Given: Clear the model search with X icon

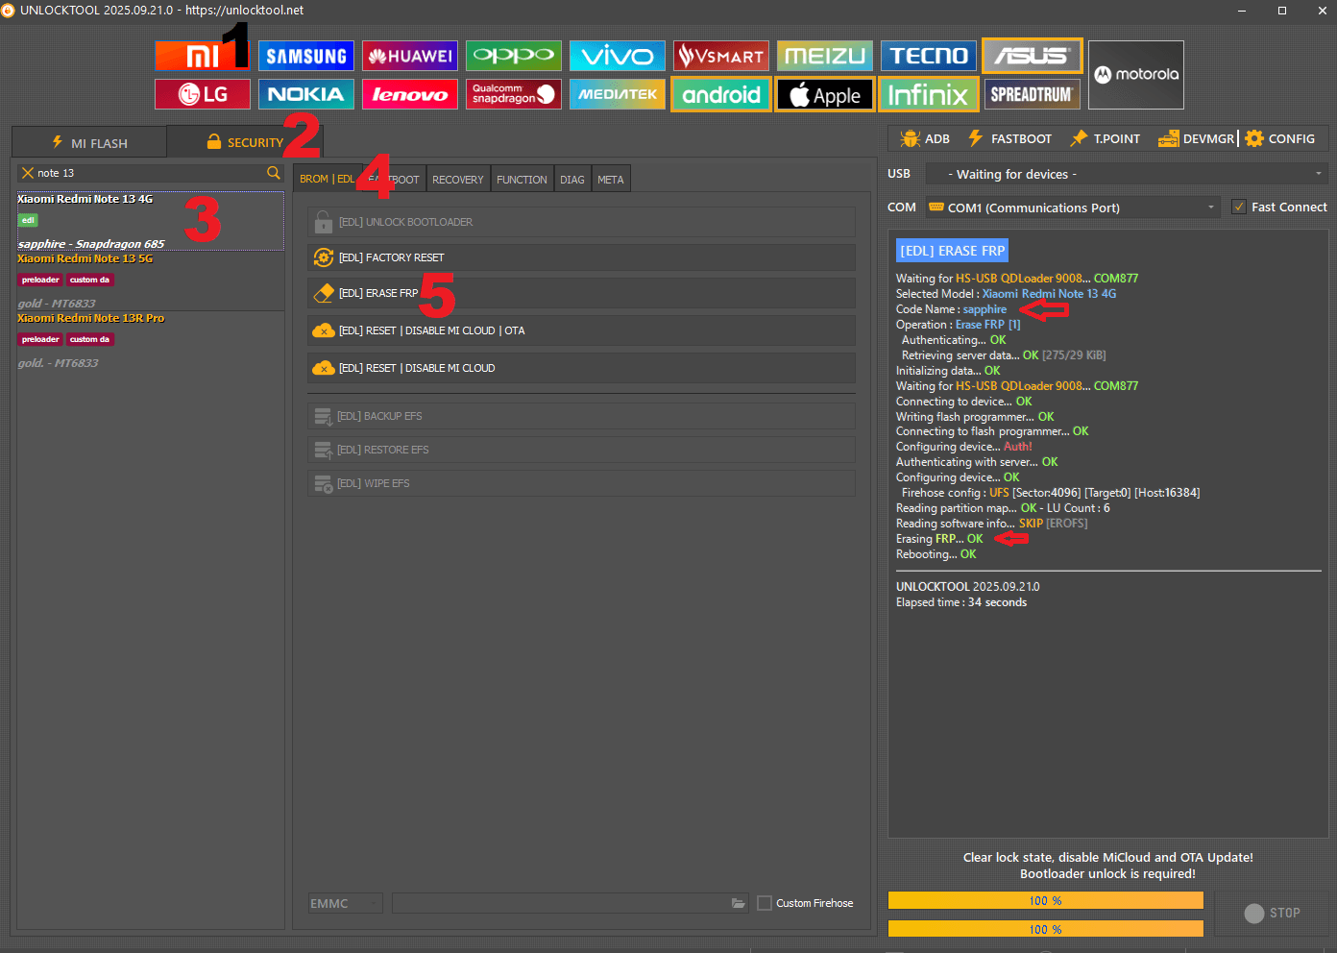Looking at the screenshot, I should [28, 173].
